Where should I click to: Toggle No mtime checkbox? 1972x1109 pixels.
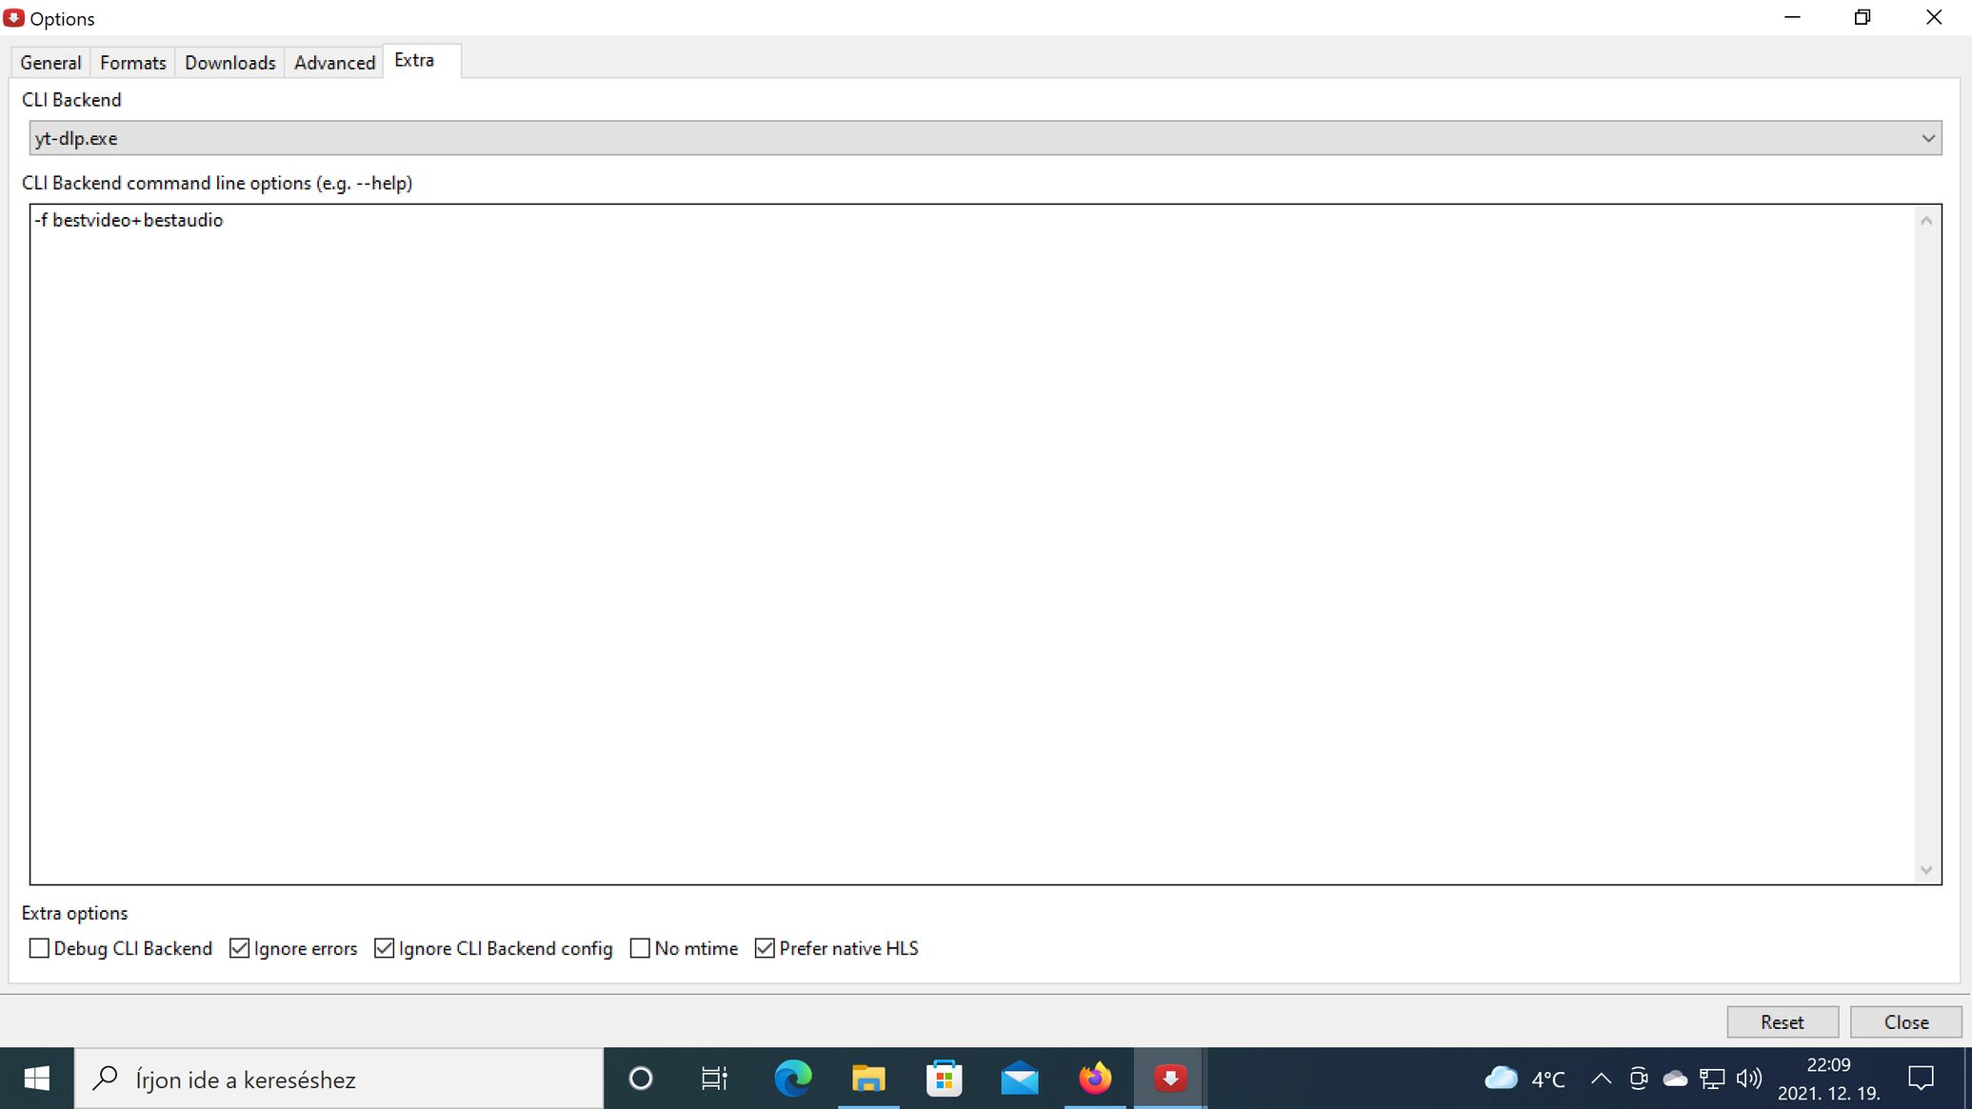pos(640,948)
